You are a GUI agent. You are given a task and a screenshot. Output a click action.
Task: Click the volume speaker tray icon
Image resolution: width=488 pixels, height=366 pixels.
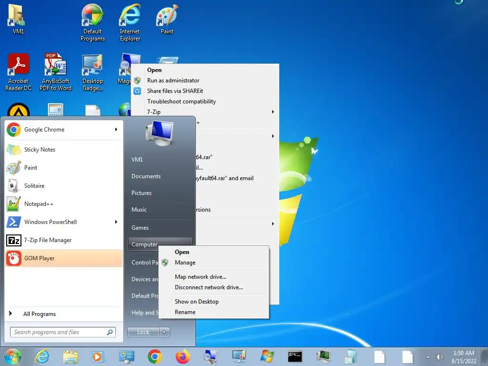tap(439, 357)
